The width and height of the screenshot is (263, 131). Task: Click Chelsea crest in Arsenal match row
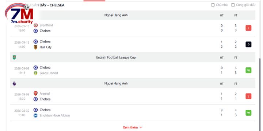click(35, 99)
